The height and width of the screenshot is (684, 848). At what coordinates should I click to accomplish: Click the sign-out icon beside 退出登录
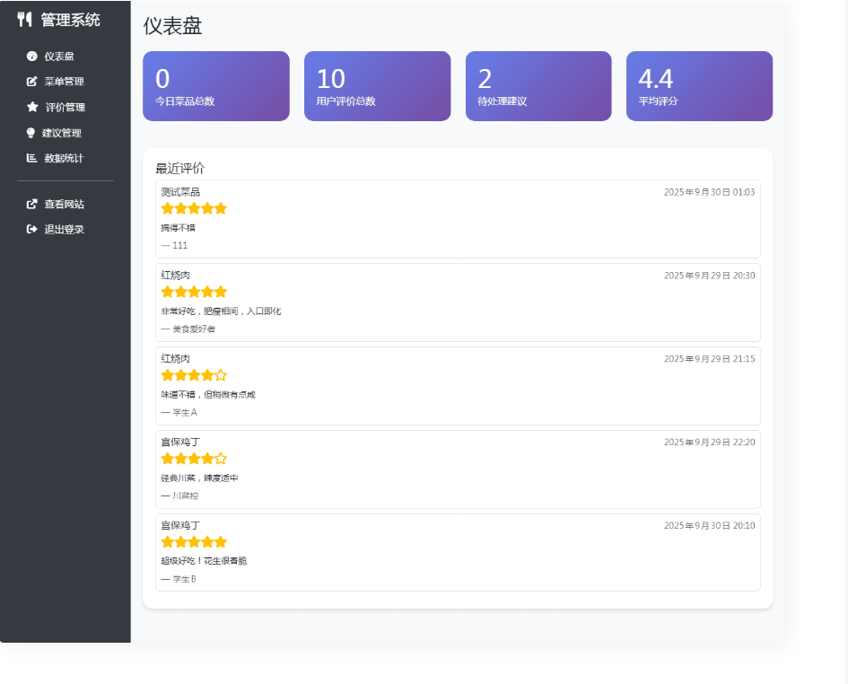click(x=32, y=229)
